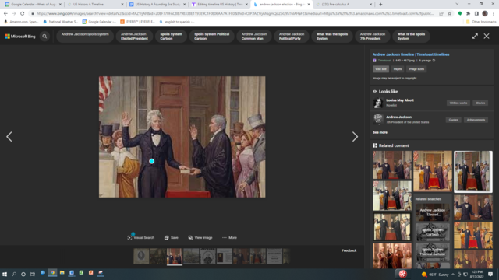Open the Bing search magnifier button

44,37
